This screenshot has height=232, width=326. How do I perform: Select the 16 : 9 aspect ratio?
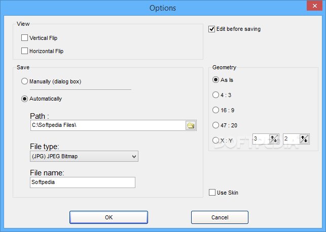coord(215,110)
